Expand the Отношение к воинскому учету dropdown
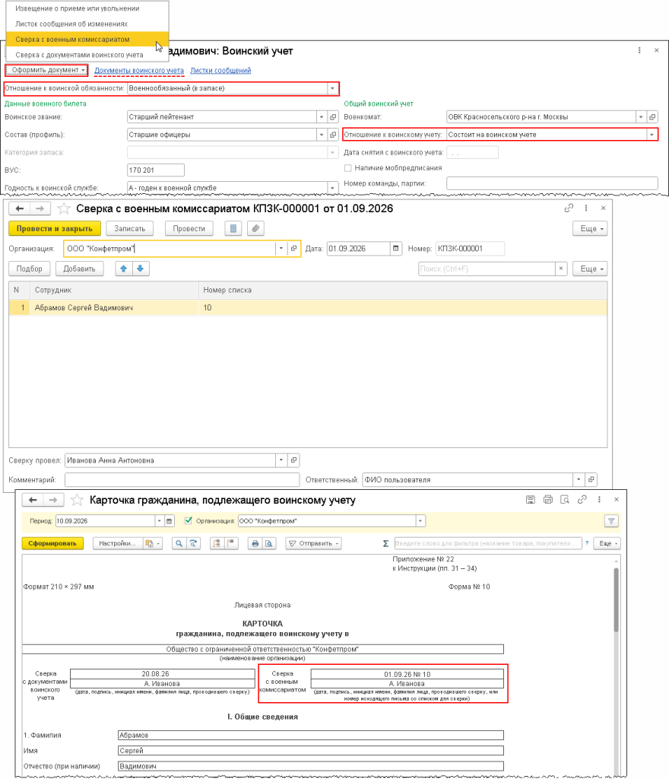 point(652,135)
